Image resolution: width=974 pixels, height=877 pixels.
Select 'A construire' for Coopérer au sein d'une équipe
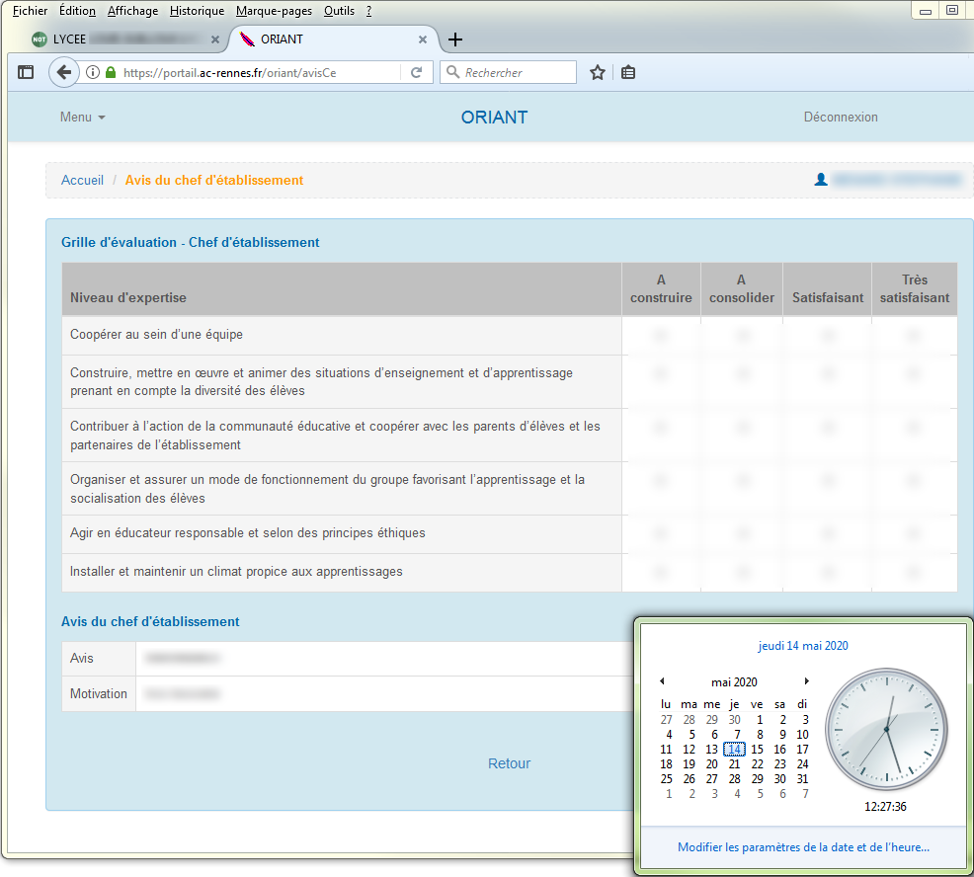pos(660,336)
